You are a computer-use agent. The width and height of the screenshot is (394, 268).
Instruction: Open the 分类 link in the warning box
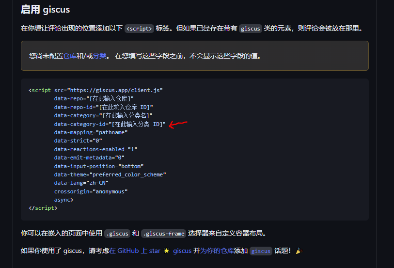(100, 56)
